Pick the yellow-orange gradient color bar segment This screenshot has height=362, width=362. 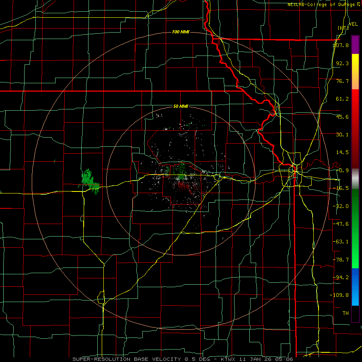(x=355, y=72)
